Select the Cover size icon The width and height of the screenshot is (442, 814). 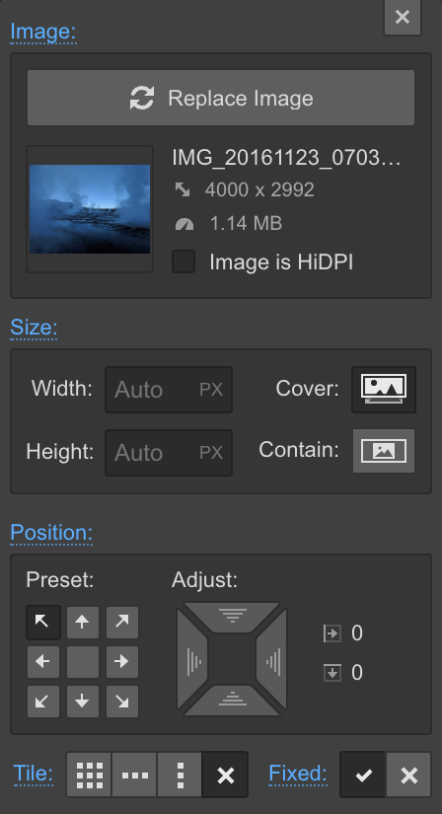(384, 390)
